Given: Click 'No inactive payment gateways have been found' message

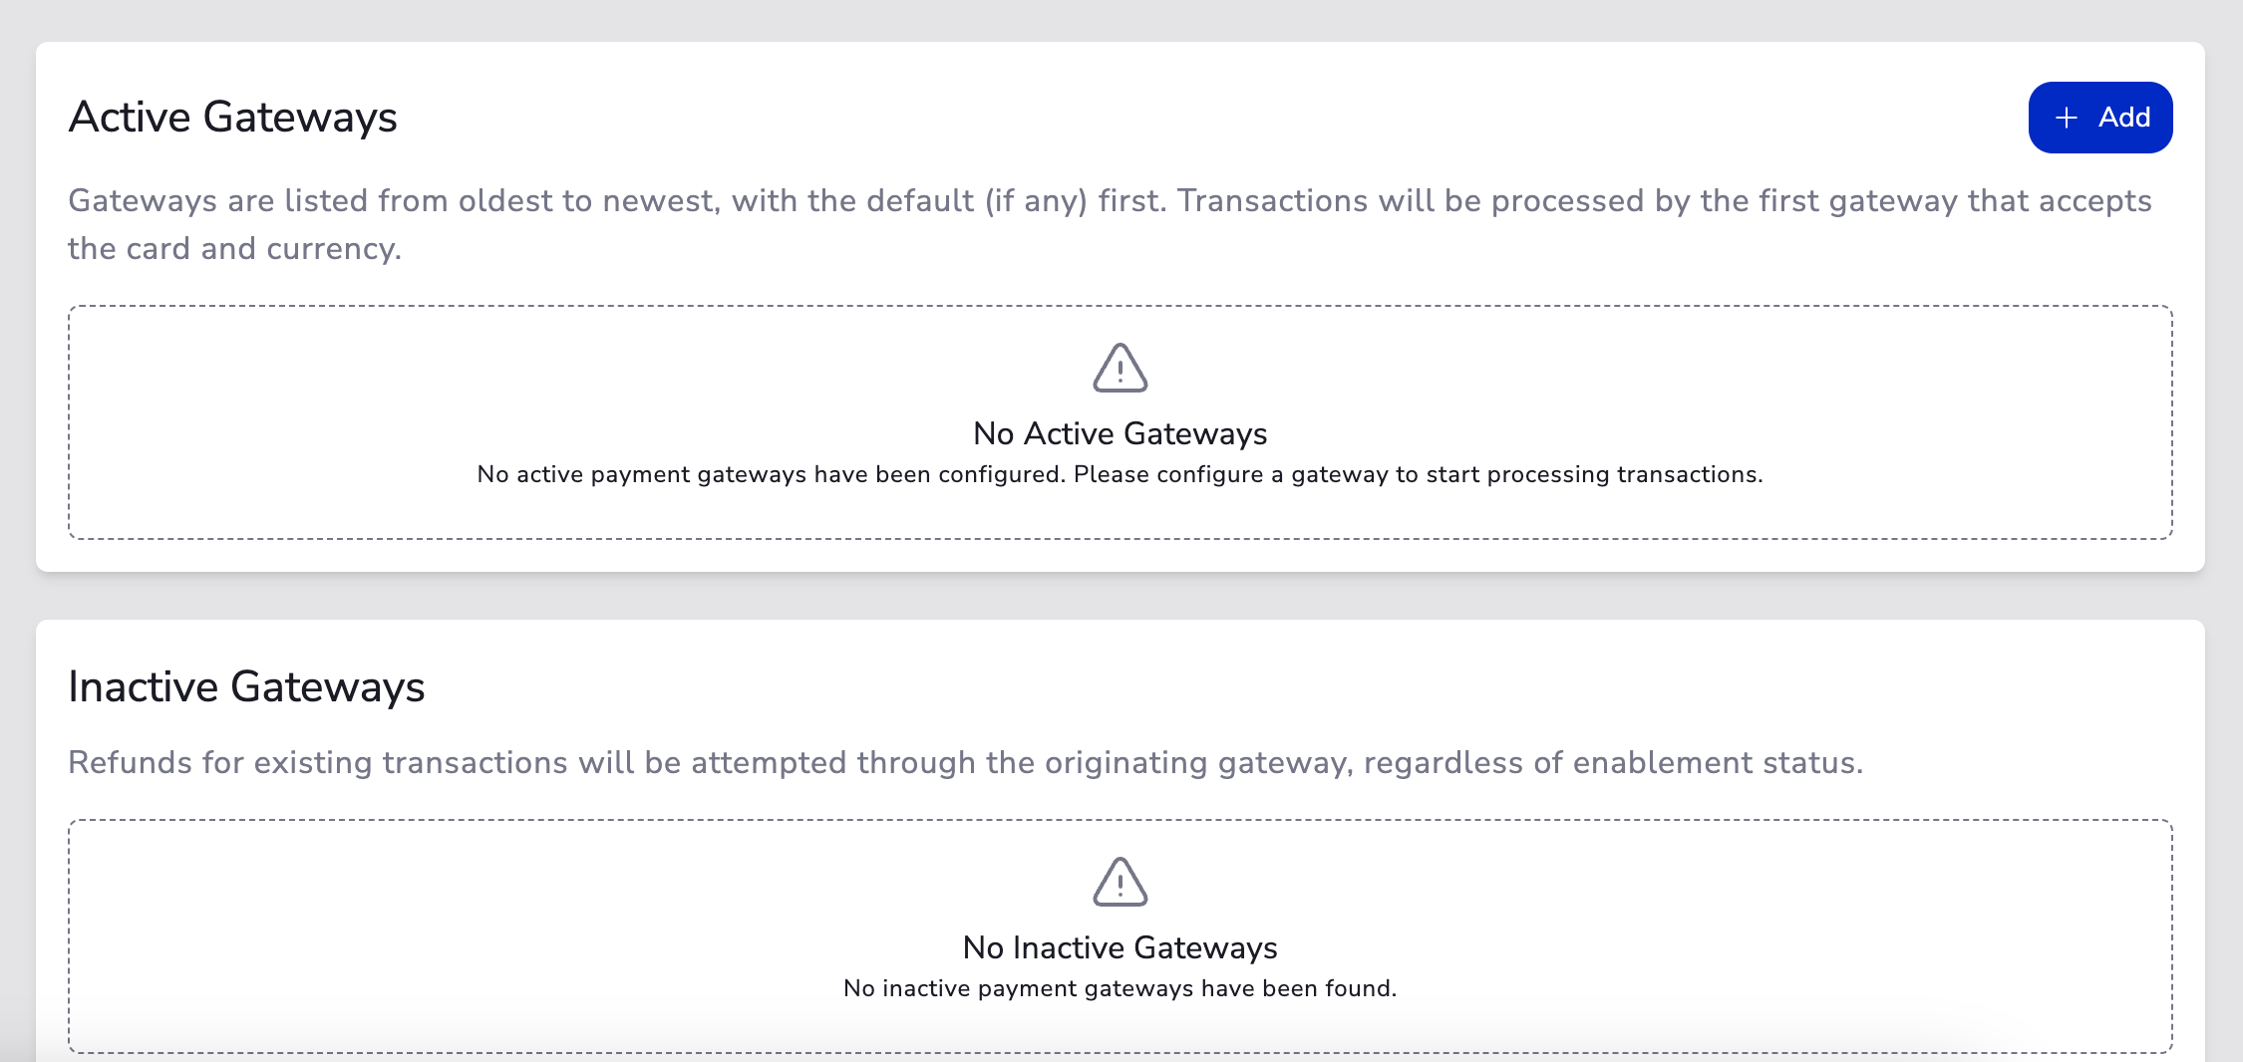Looking at the screenshot, I should 1120,989.
